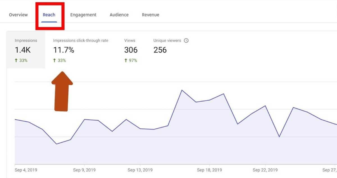Select the Impressions click-through rate card

(81, 50)
